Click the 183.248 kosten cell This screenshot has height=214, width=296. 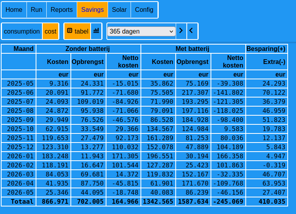click(53, 156)
